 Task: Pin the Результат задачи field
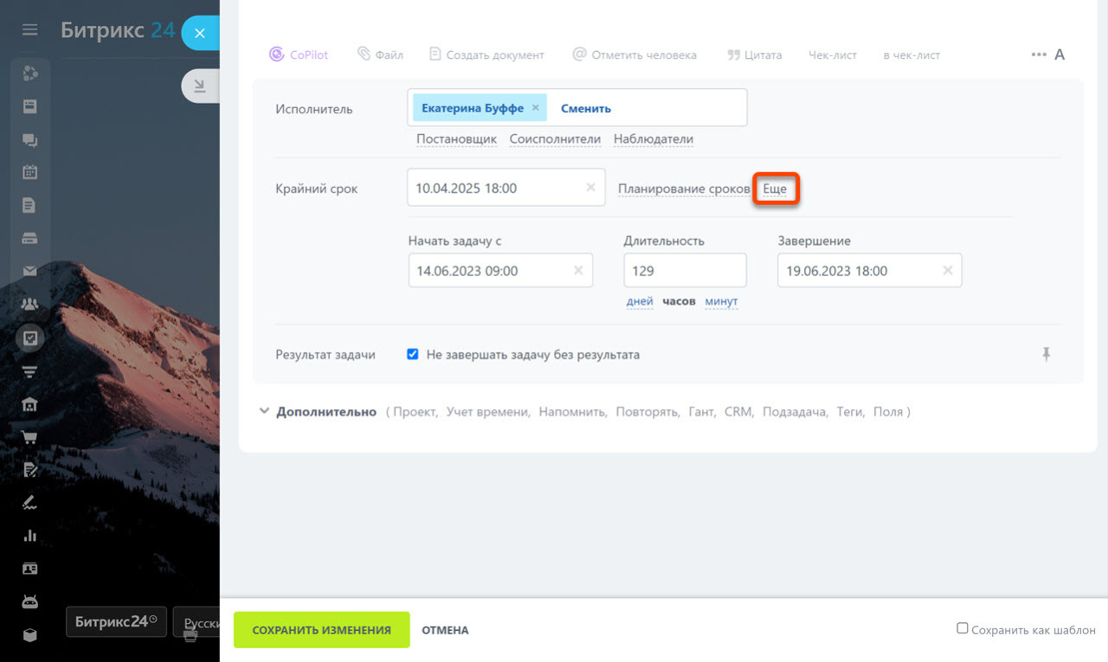click(1047, 354)
